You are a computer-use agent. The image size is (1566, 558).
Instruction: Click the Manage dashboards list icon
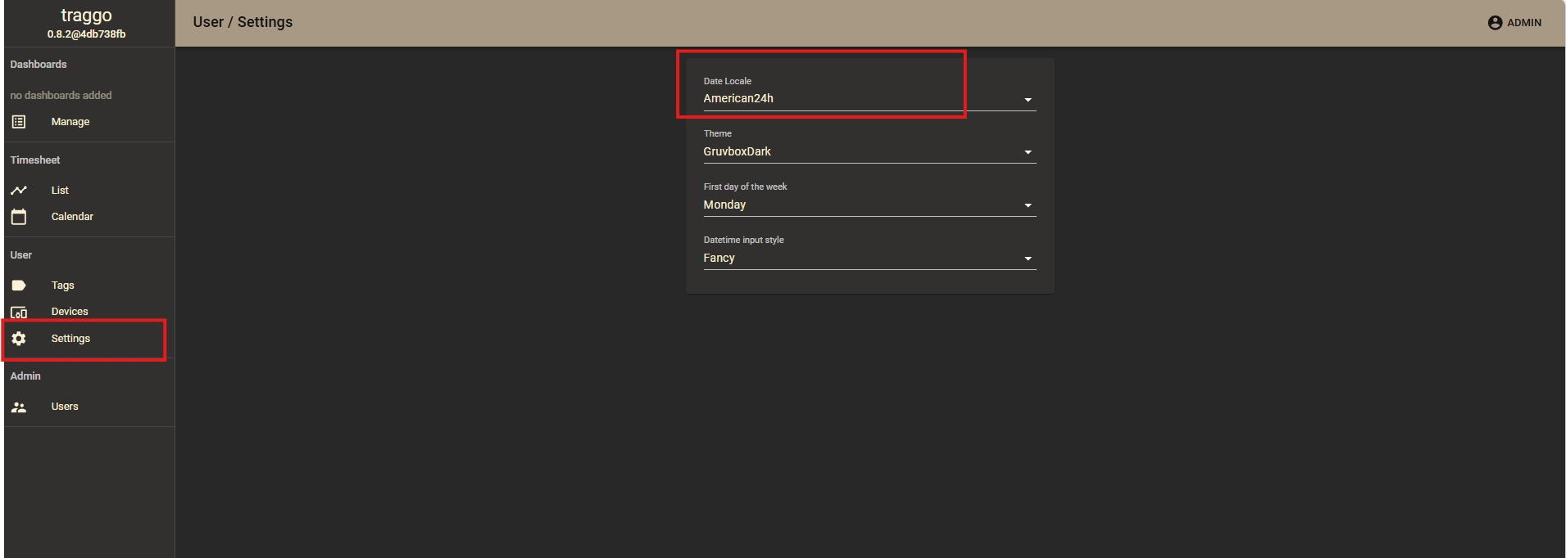[19, 122]
